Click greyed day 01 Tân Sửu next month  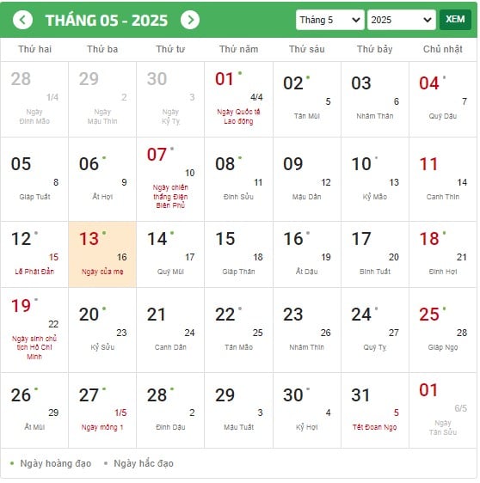tap(443, 410)
